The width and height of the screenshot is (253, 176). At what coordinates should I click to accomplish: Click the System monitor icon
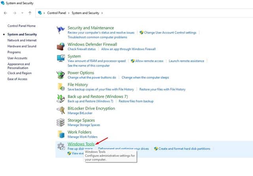[61, 58]
